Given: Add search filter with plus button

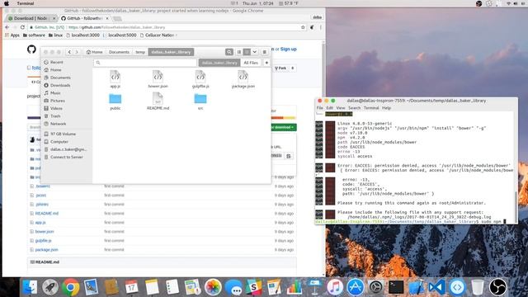Looking at the screenshot, I should pos(266,63).
